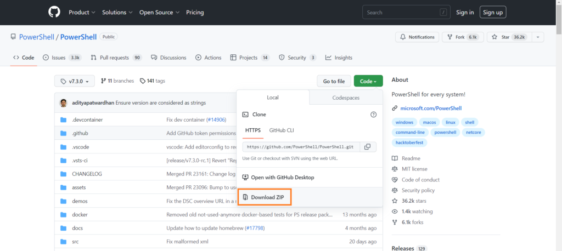
Task: Open the Product menu
Action: click(x=82, y=12)
